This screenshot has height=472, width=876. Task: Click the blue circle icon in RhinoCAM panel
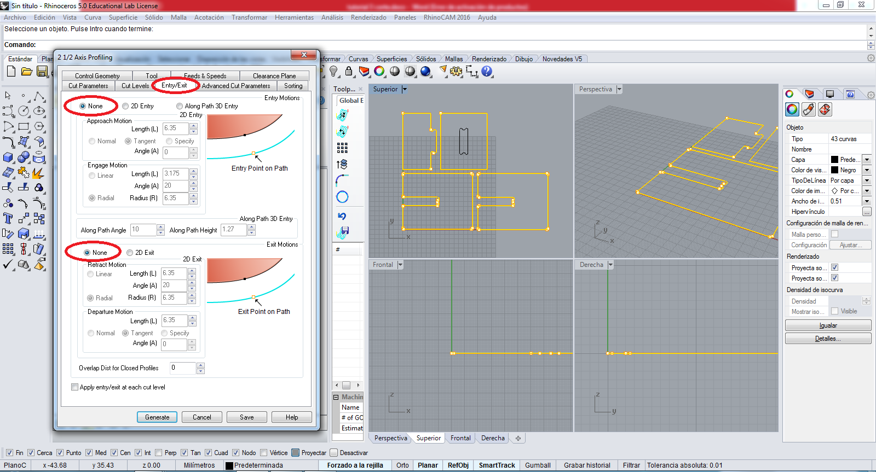point(343,197)
